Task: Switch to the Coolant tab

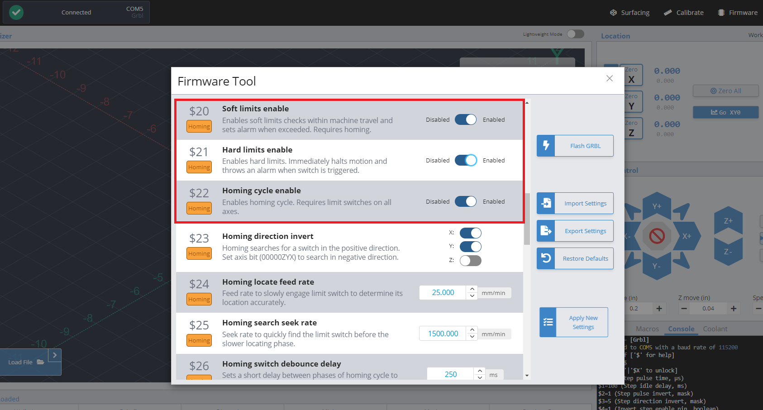Action: pyautogui.click(x=715, y=329)
